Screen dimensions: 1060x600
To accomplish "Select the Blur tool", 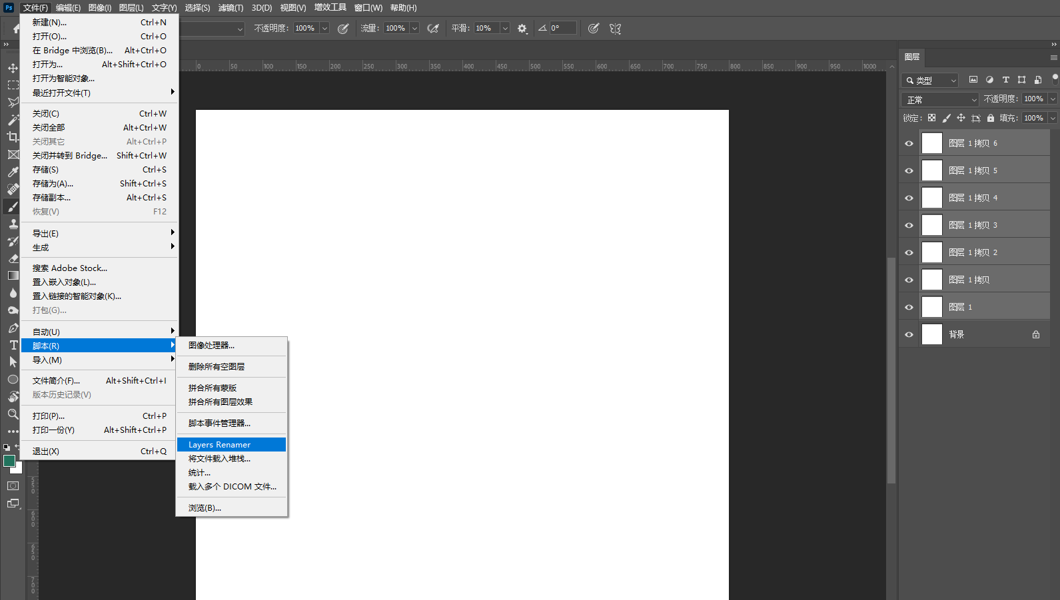I will click(x=13, y=293).
